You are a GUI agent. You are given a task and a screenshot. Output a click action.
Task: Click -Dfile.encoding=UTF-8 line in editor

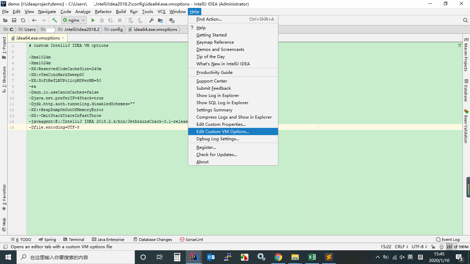click(54, 127)
